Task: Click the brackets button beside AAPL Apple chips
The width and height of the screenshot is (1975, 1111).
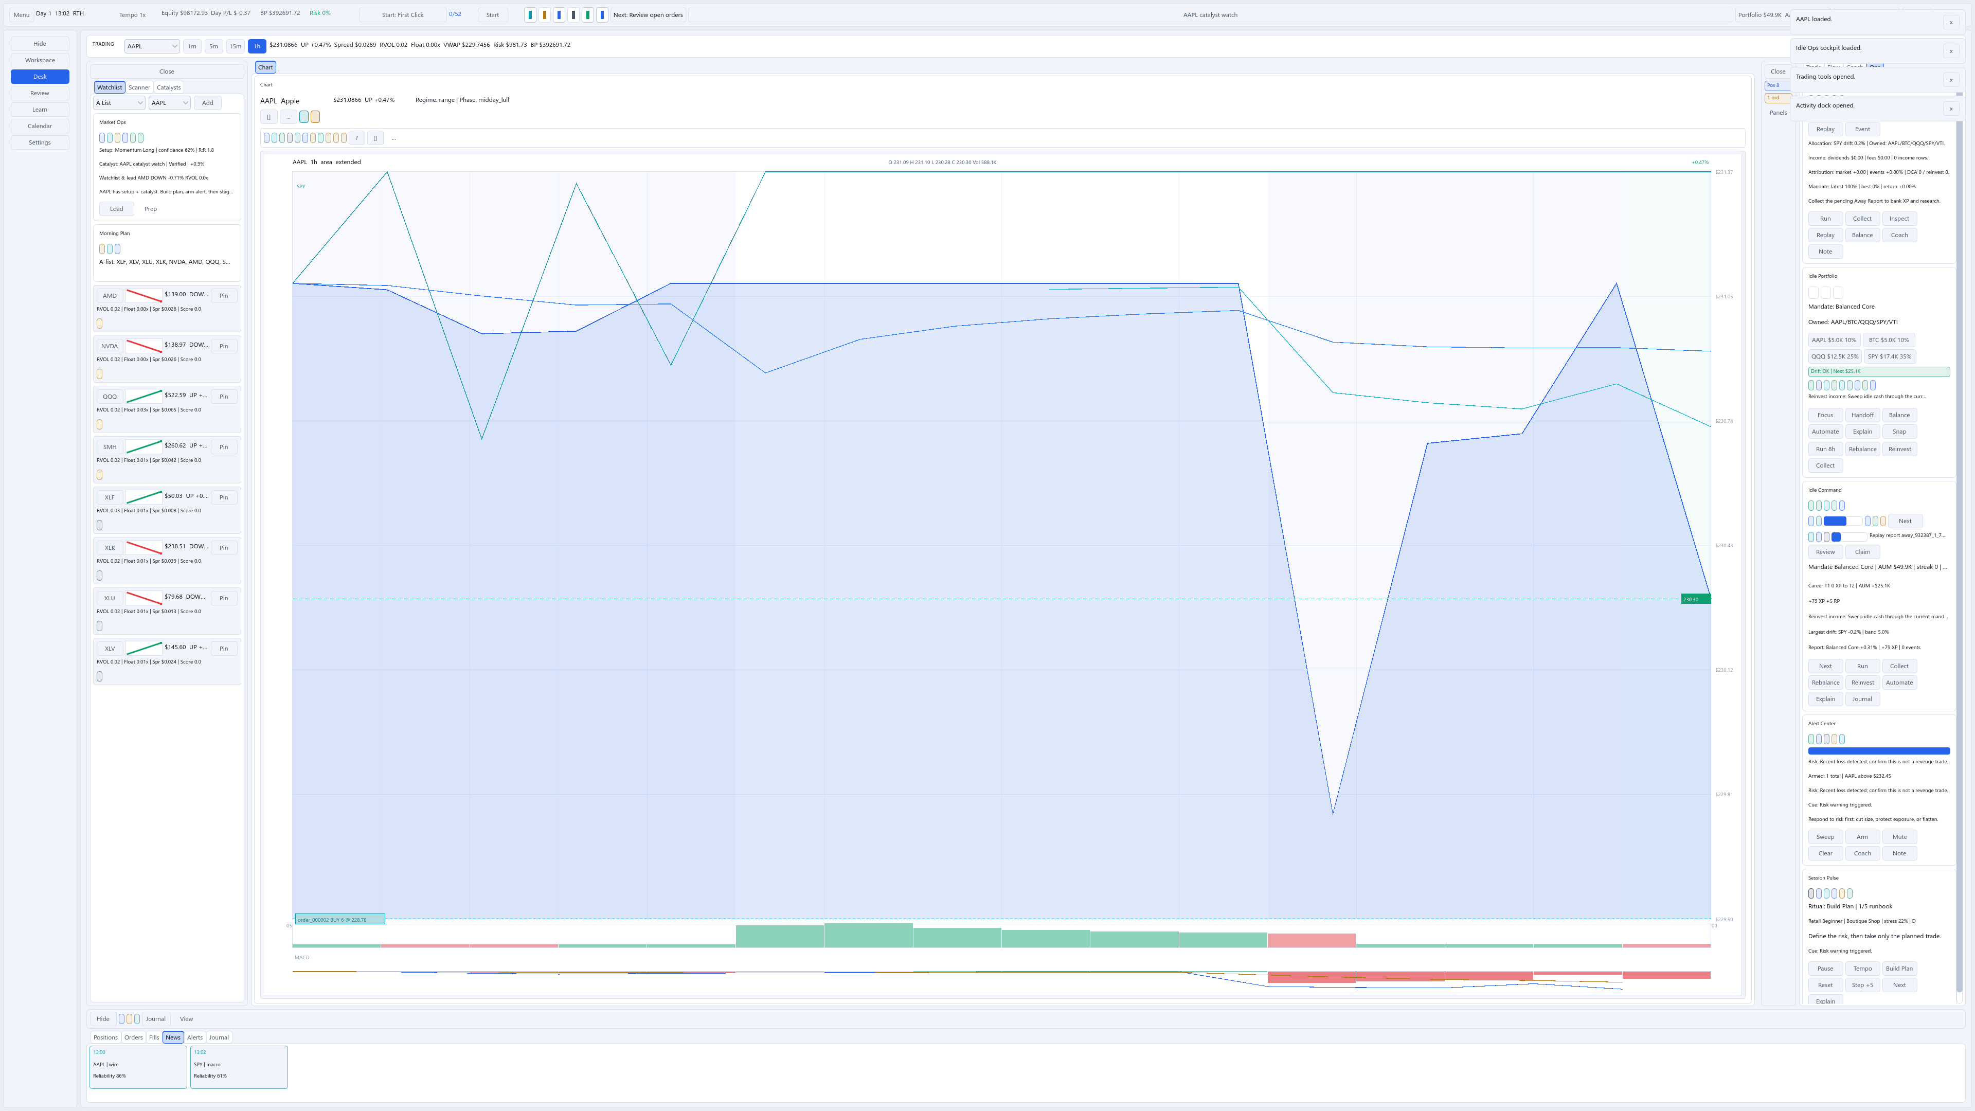Action: (268, 117)
